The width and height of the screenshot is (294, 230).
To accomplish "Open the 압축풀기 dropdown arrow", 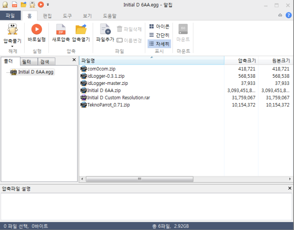I will coord(12,46).
